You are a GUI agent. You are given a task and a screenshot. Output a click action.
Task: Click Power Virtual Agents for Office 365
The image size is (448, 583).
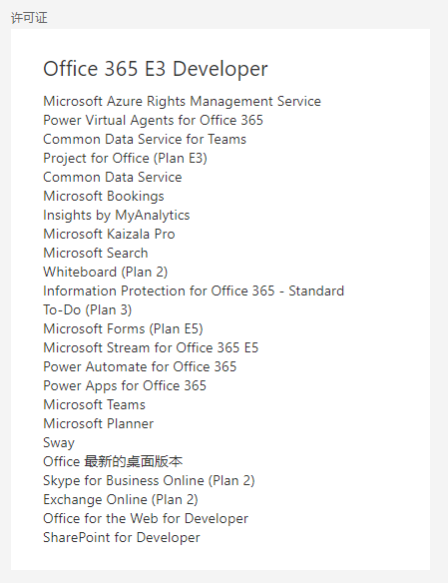tap(153, 120)
